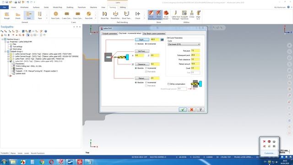
Task: Collapse the Toolpath Group-1 node
Action: [5, 51]
